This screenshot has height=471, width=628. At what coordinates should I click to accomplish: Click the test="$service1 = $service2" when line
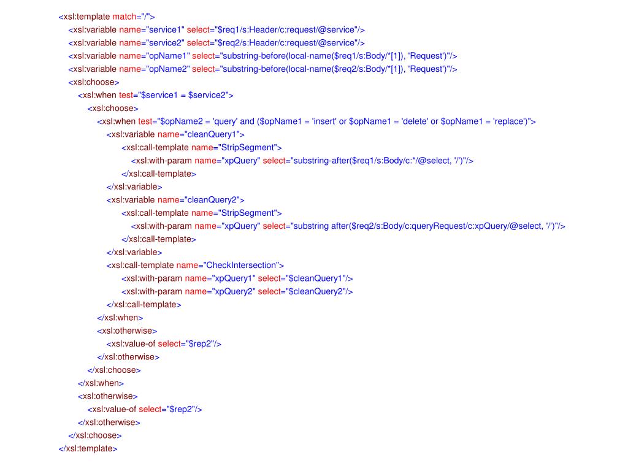155,95
